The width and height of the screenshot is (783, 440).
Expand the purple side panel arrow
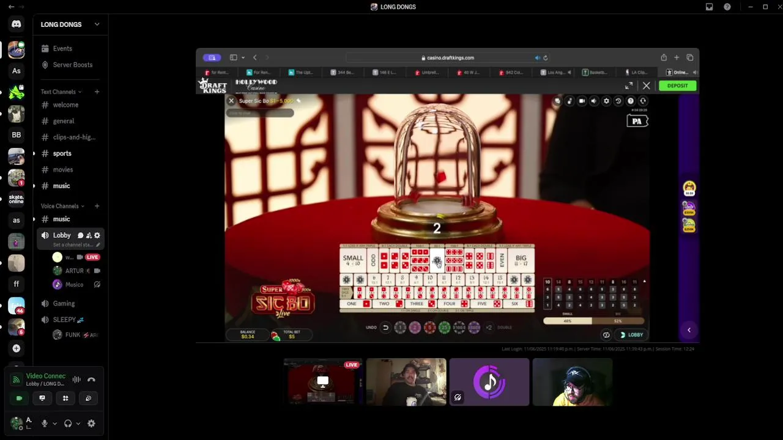click(689, 330)
